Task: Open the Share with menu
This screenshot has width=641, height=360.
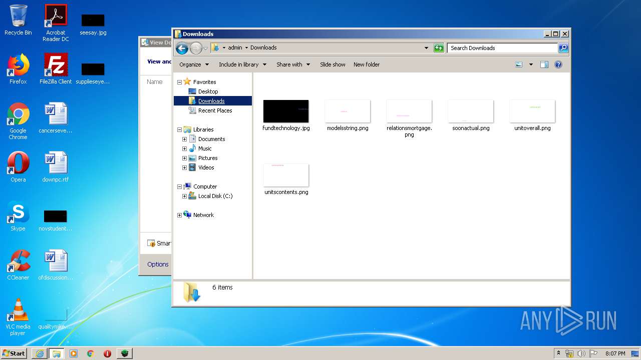Action: click(293, 64)
